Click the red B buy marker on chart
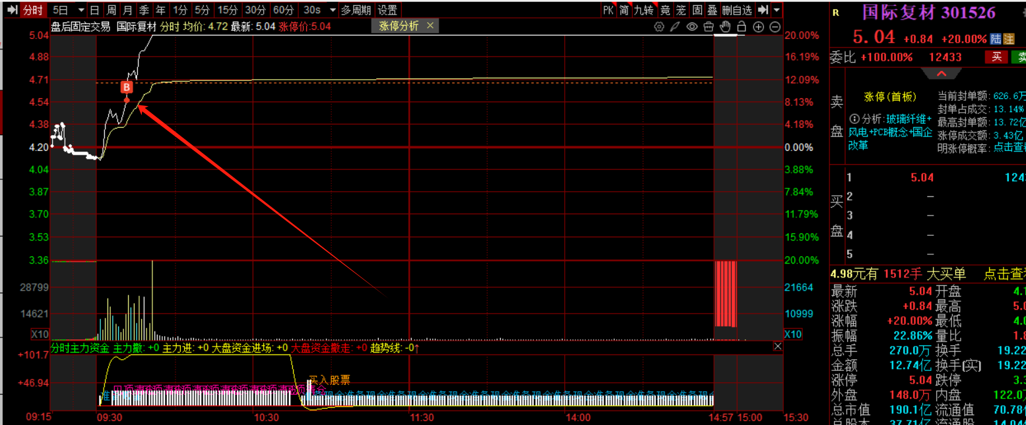The height and width of the screenshot is (425, 1026). coord(127,87)
